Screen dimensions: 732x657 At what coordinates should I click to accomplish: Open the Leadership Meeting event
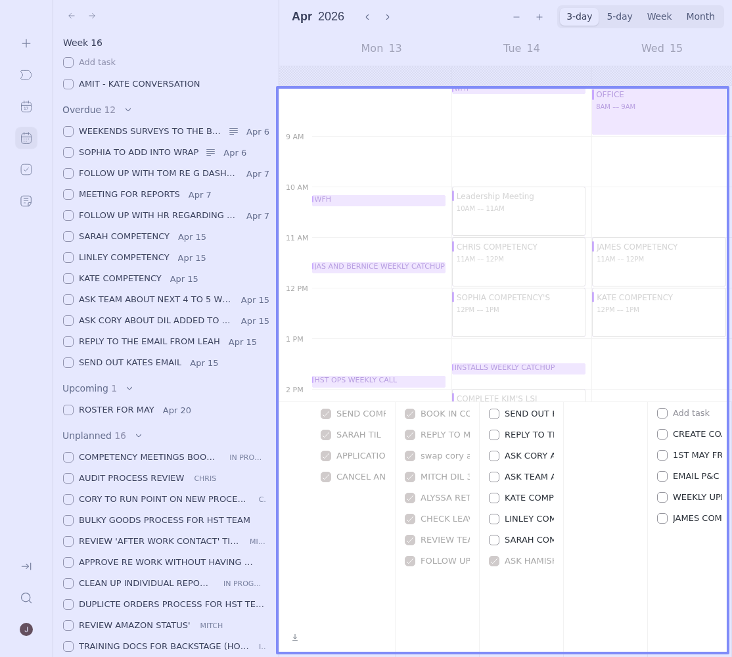518,211
